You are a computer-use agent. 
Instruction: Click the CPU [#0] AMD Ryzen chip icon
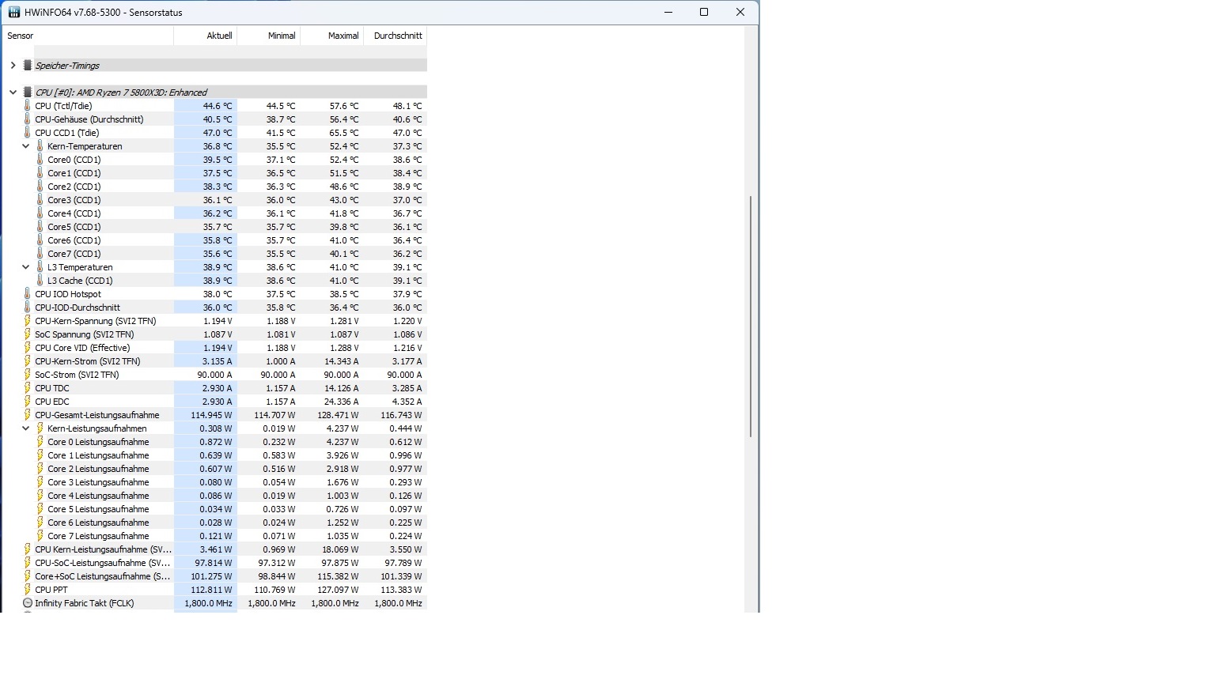(28, 92)
